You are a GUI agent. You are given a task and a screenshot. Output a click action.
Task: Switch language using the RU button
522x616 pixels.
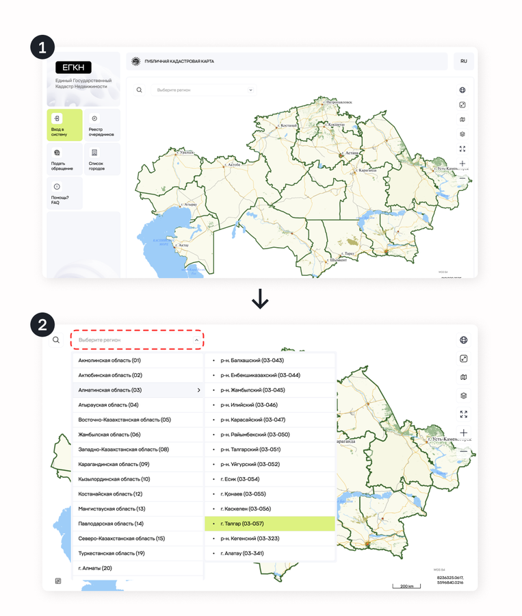coord(463,62)
